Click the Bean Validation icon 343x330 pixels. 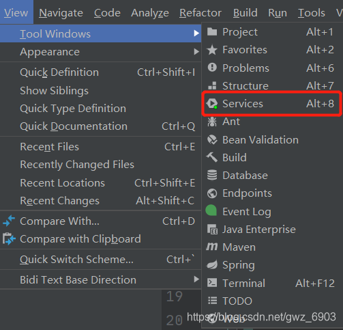coord(212,139)
